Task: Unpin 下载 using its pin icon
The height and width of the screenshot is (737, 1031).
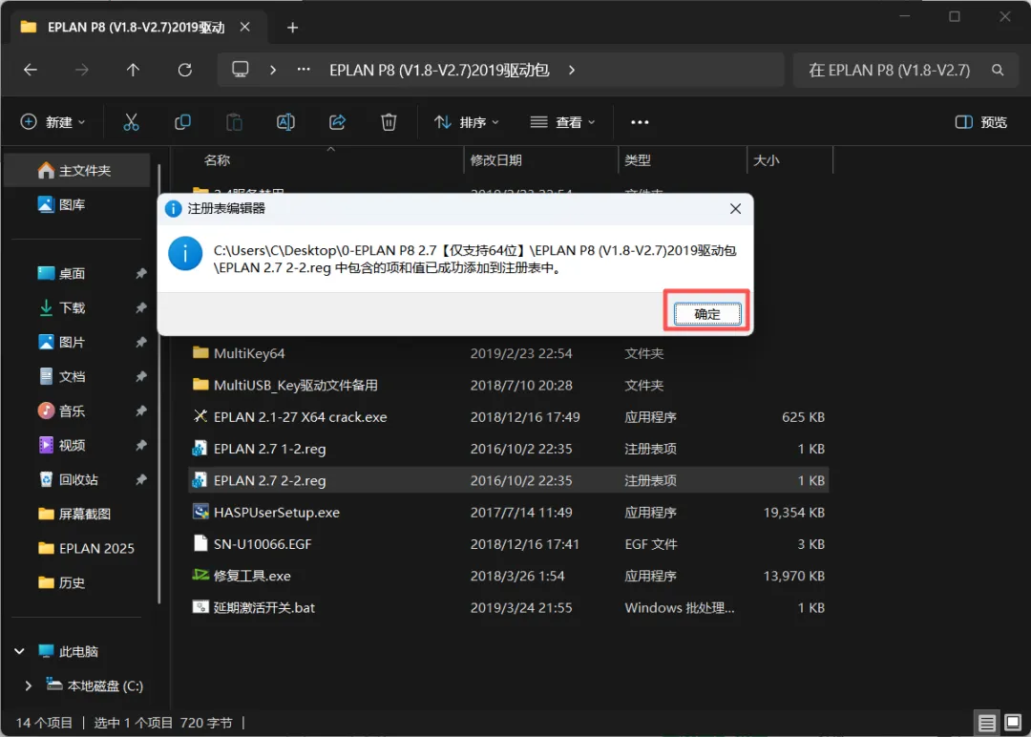Action: tap(140, 307)
